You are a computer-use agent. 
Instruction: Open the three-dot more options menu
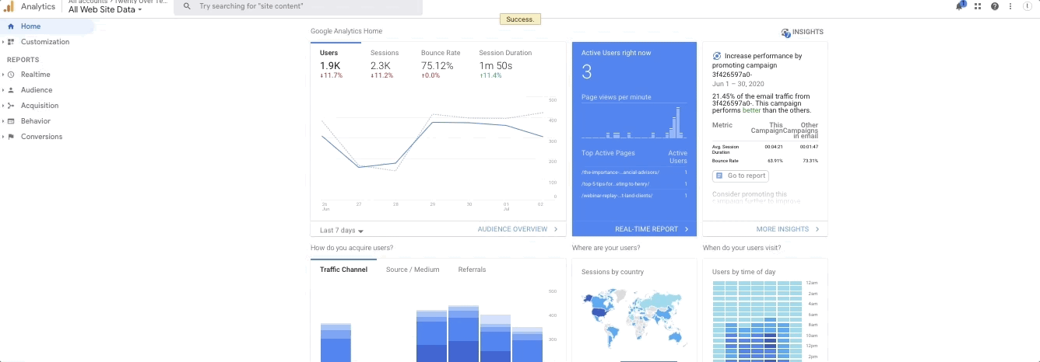pyautogui.click(x=1010, y=6)
